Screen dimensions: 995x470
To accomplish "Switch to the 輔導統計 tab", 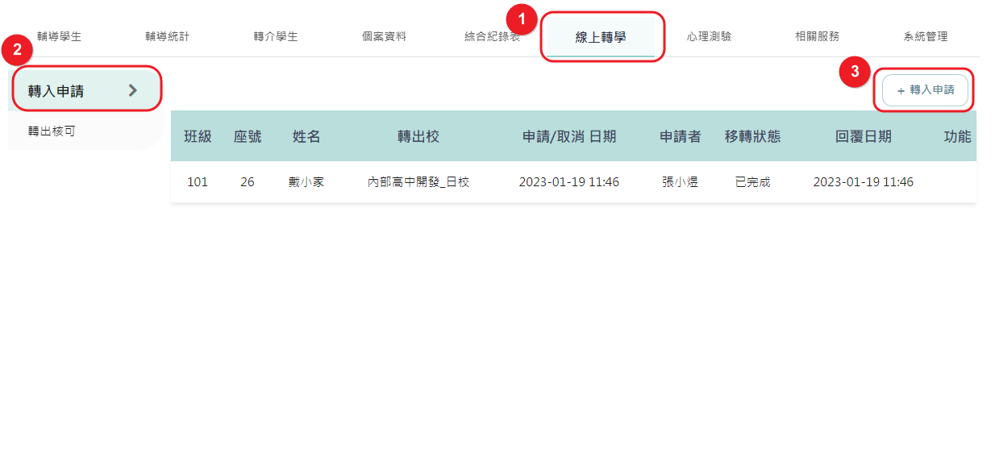I will [x=167, y=36].
